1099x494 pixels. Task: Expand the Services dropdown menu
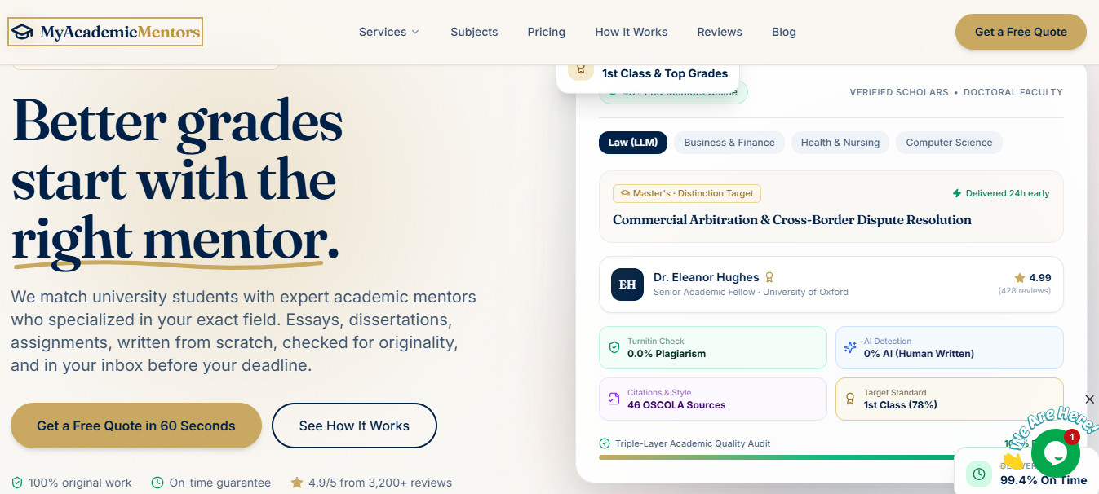(389, 32)
